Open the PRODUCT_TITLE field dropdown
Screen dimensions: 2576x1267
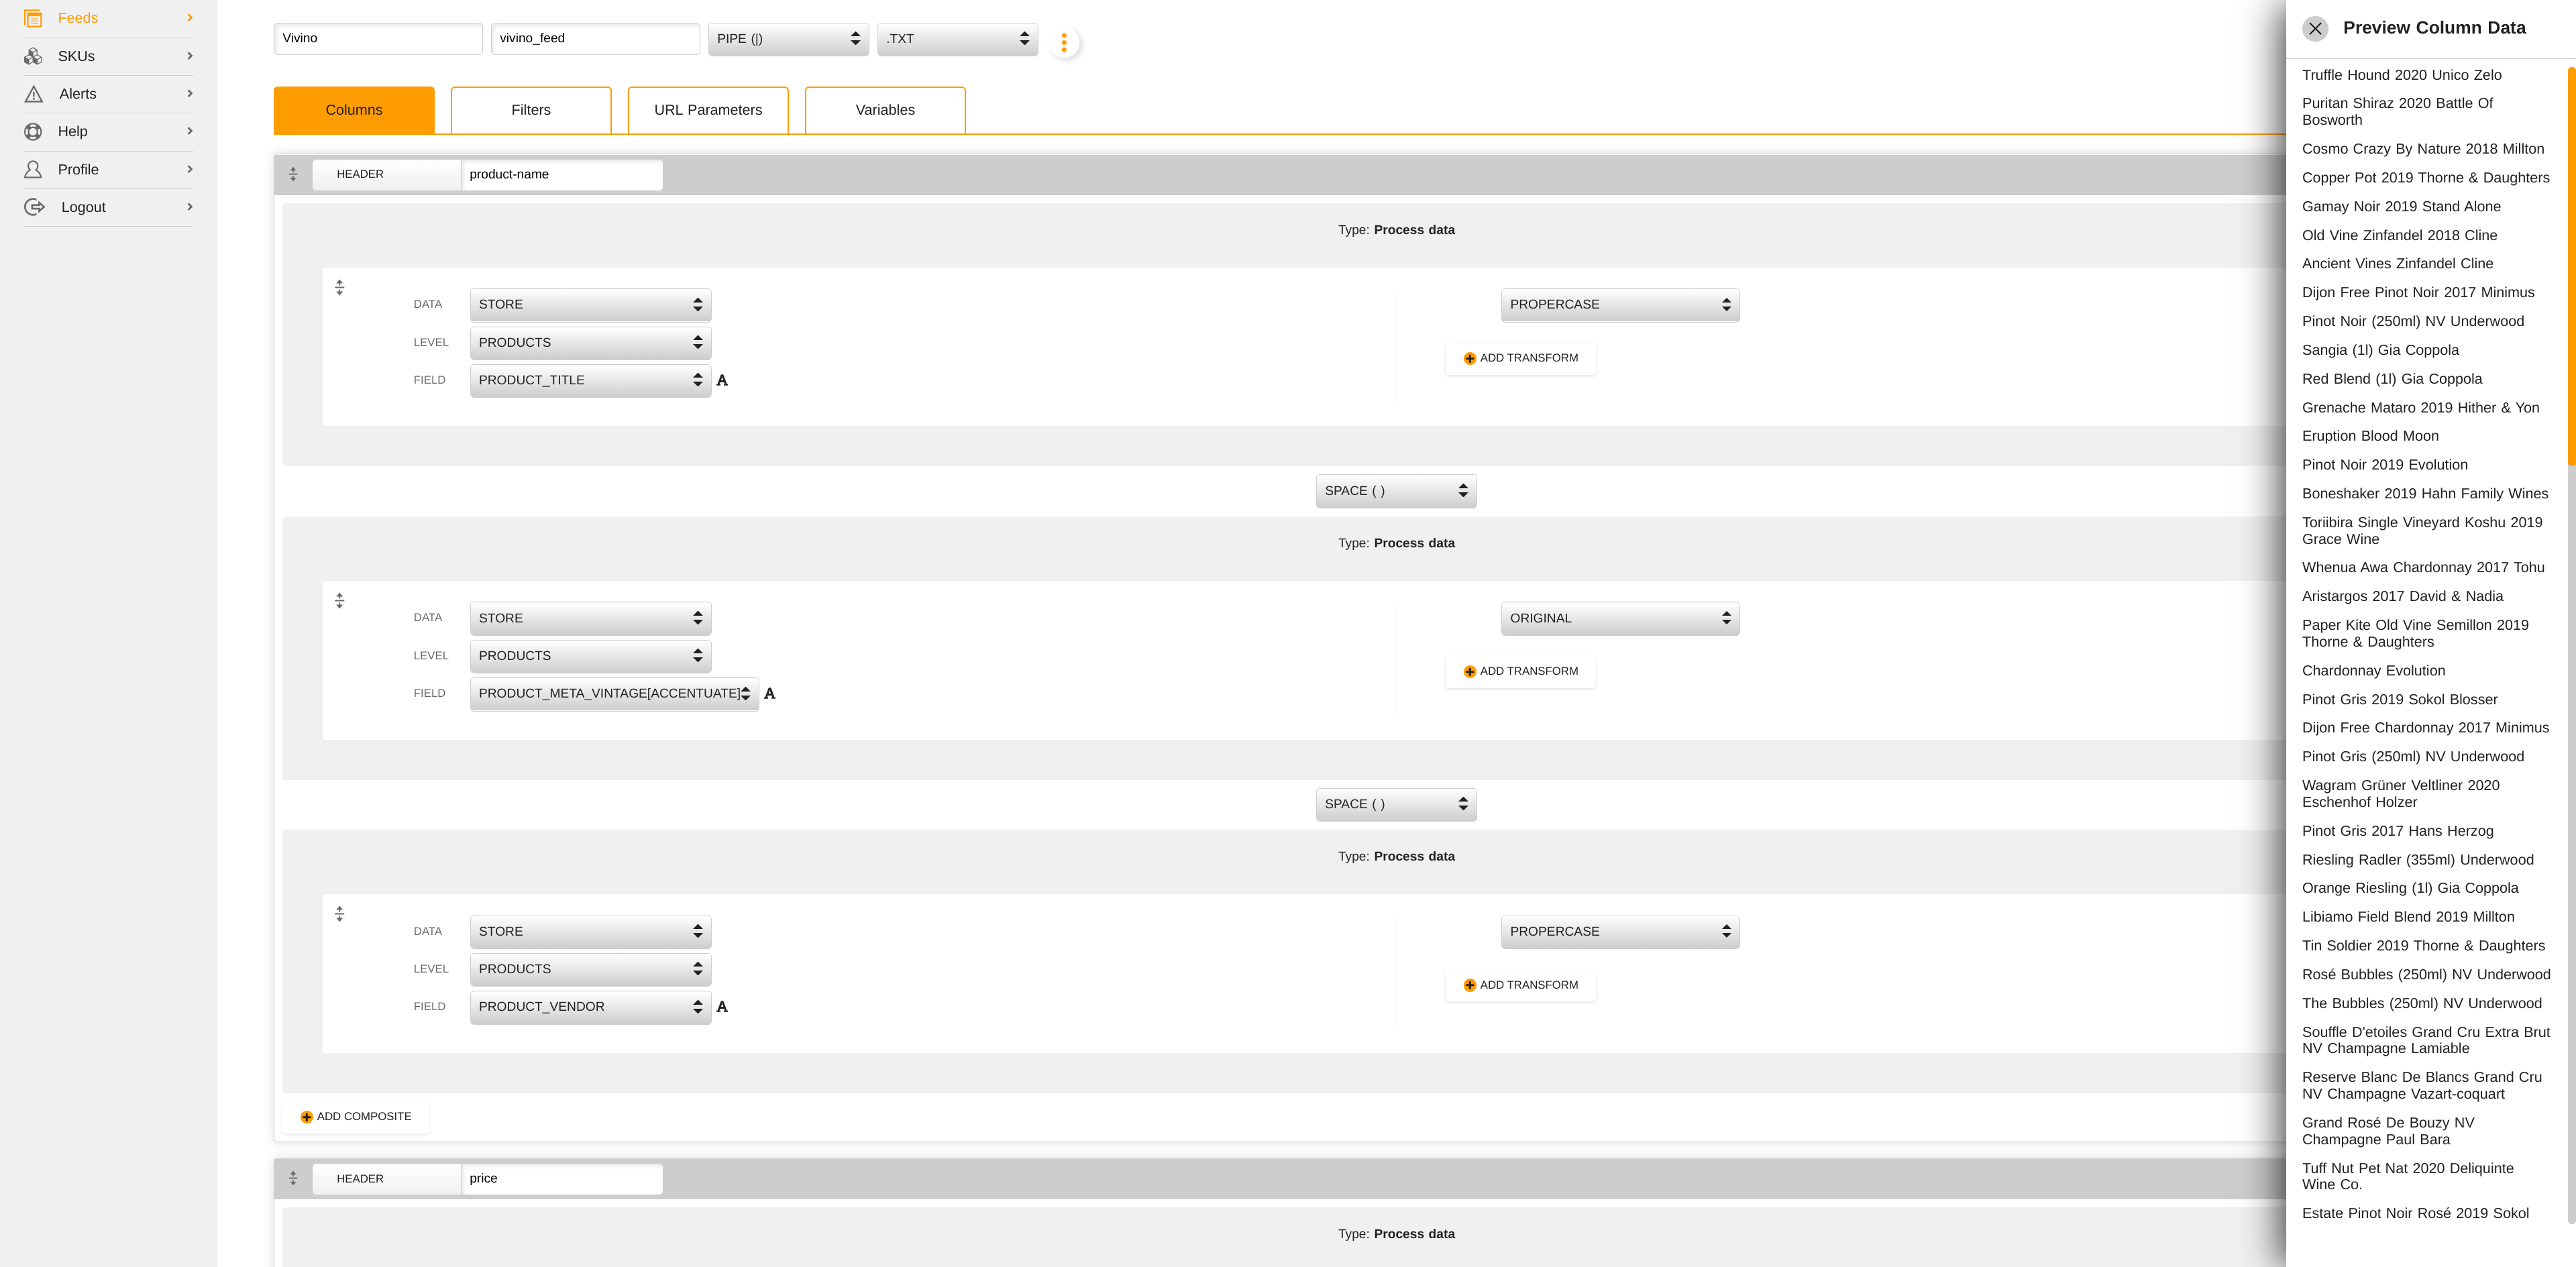(x=590, y=380)
